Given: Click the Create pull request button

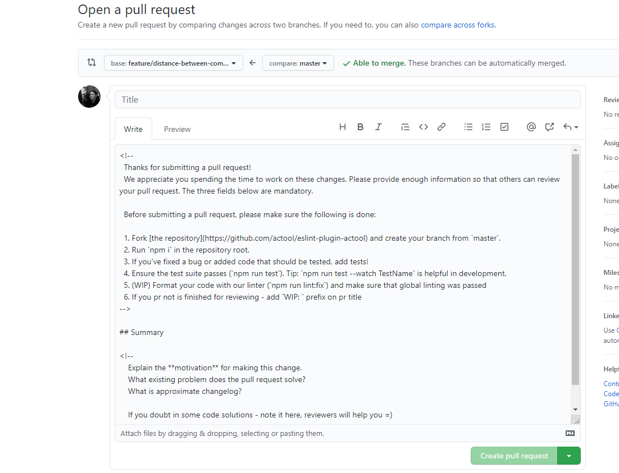Looking at the screenshot, I should [x=513, y=456].
